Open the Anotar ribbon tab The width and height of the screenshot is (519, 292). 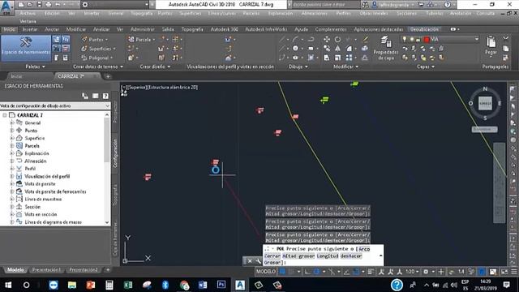(x=52, y=29)
